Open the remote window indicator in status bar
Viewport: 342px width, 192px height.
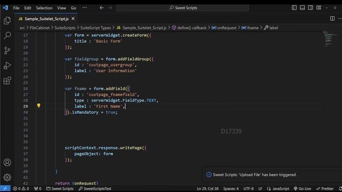(x=5, y=188)
